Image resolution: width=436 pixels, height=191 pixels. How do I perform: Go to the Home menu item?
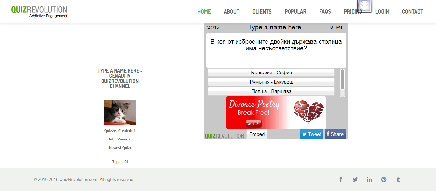tap(204, 12)
